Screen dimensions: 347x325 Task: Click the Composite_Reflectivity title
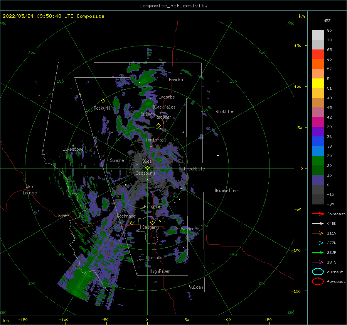[173, 6]
